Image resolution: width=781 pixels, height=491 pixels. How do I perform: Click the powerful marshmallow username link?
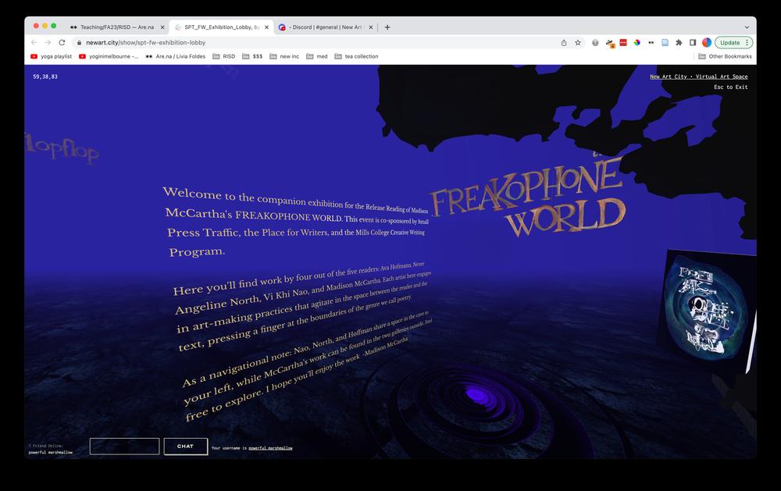[x=270, y=448]
